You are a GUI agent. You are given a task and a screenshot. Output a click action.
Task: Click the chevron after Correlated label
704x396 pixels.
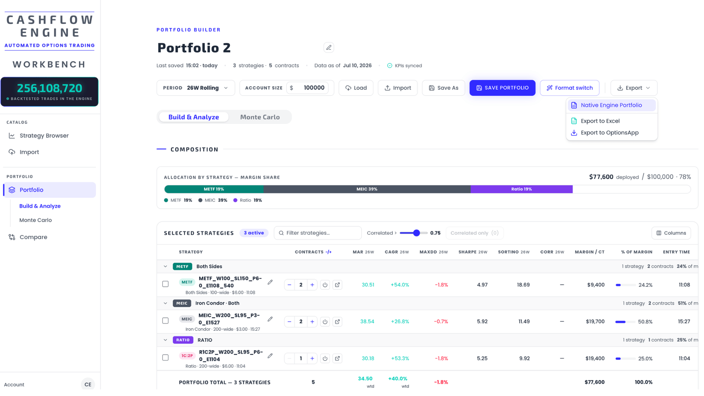pos(395,233)
